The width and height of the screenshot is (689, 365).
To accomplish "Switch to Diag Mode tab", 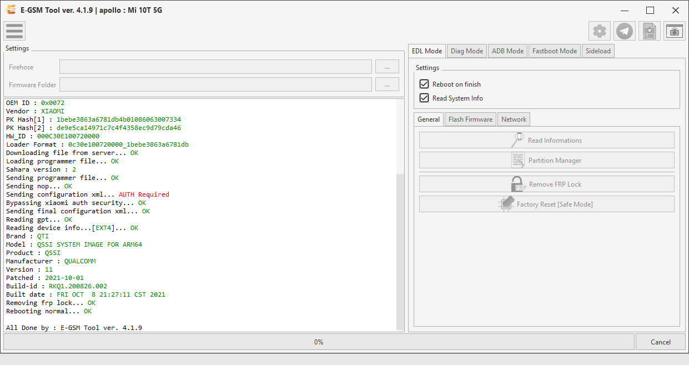I will click(467, 51).
